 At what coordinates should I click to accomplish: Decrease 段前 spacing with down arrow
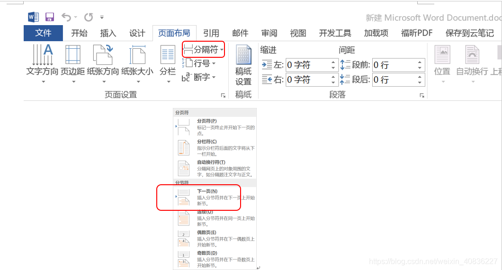click(x=420, y=68)
